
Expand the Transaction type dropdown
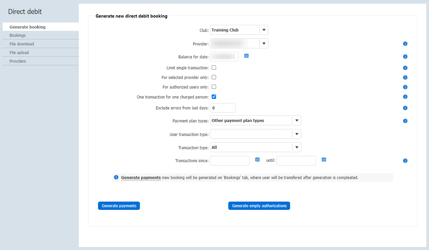(x=297, y=147)
